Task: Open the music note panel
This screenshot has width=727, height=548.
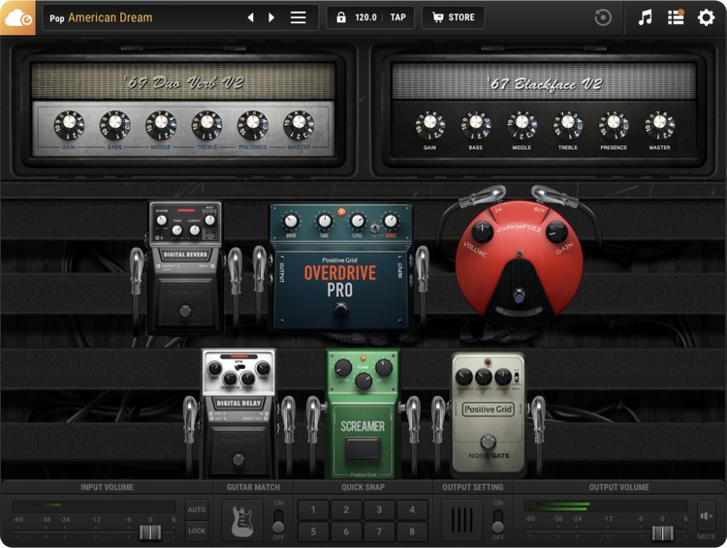Action: (646, 17)
